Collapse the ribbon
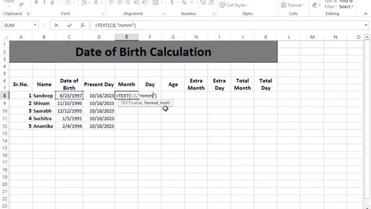 click(366, 14)
